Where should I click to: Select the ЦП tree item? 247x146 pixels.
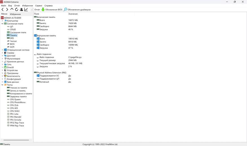[12, 26]
